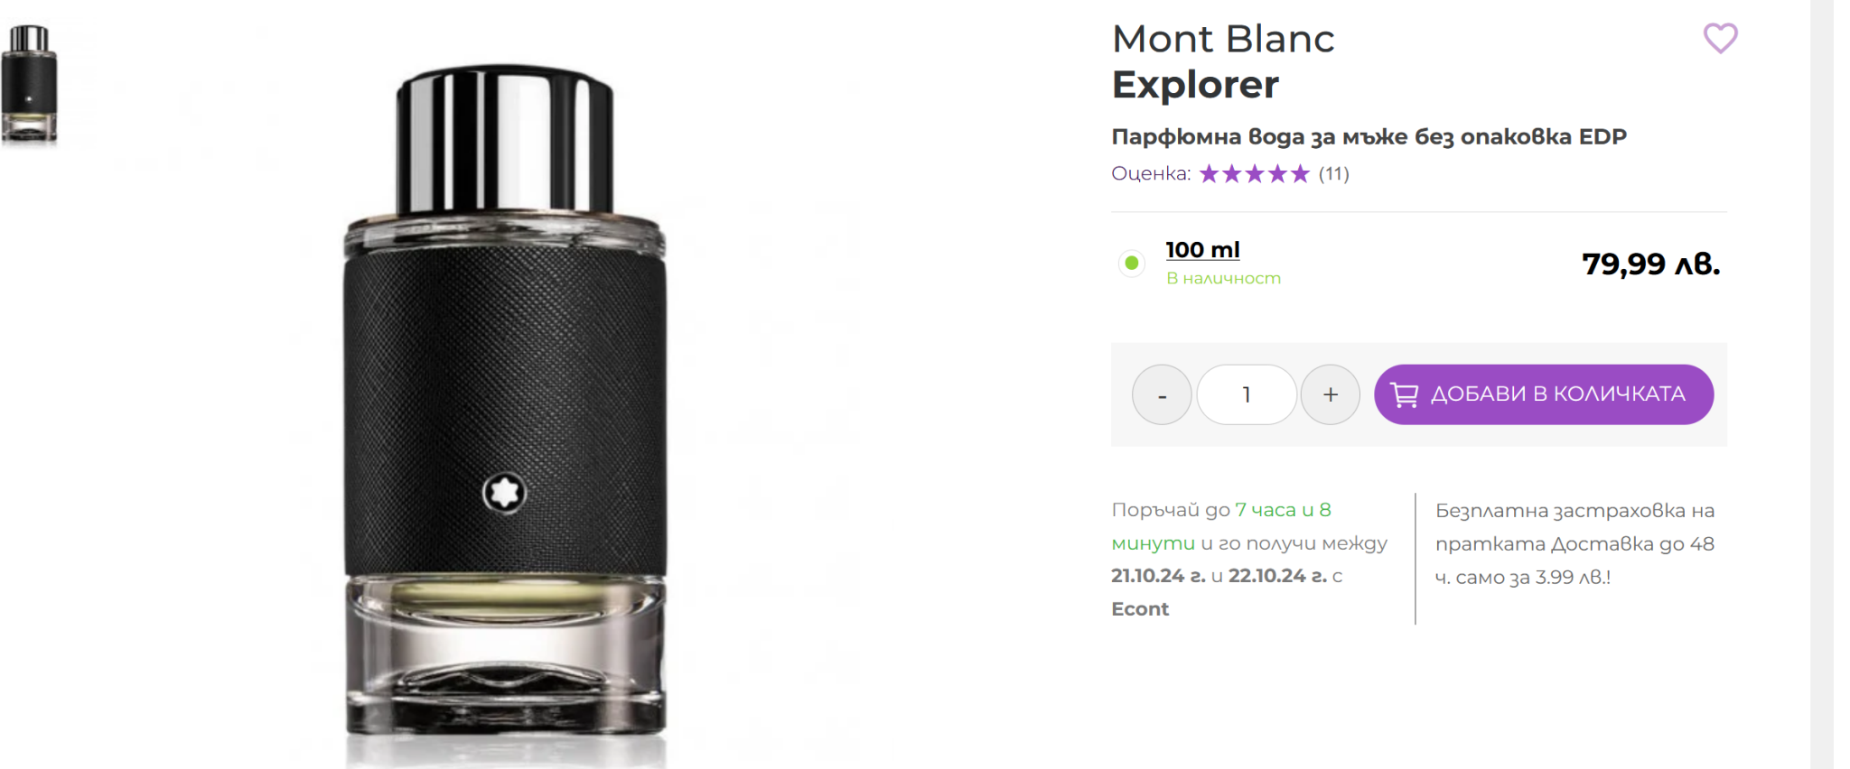This screenshot has width=1850, height=769.
Task: Increase quantity with the plus button
Action: pos(1331,394)
